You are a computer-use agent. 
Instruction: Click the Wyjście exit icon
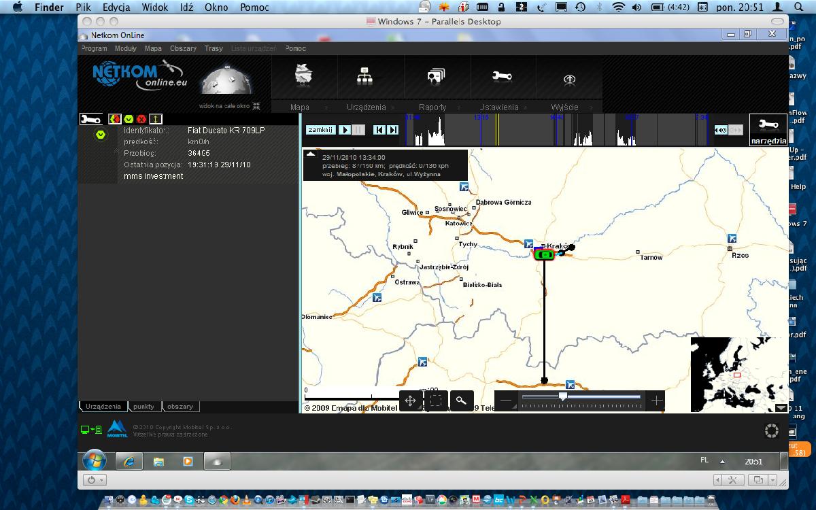(569, 79)
